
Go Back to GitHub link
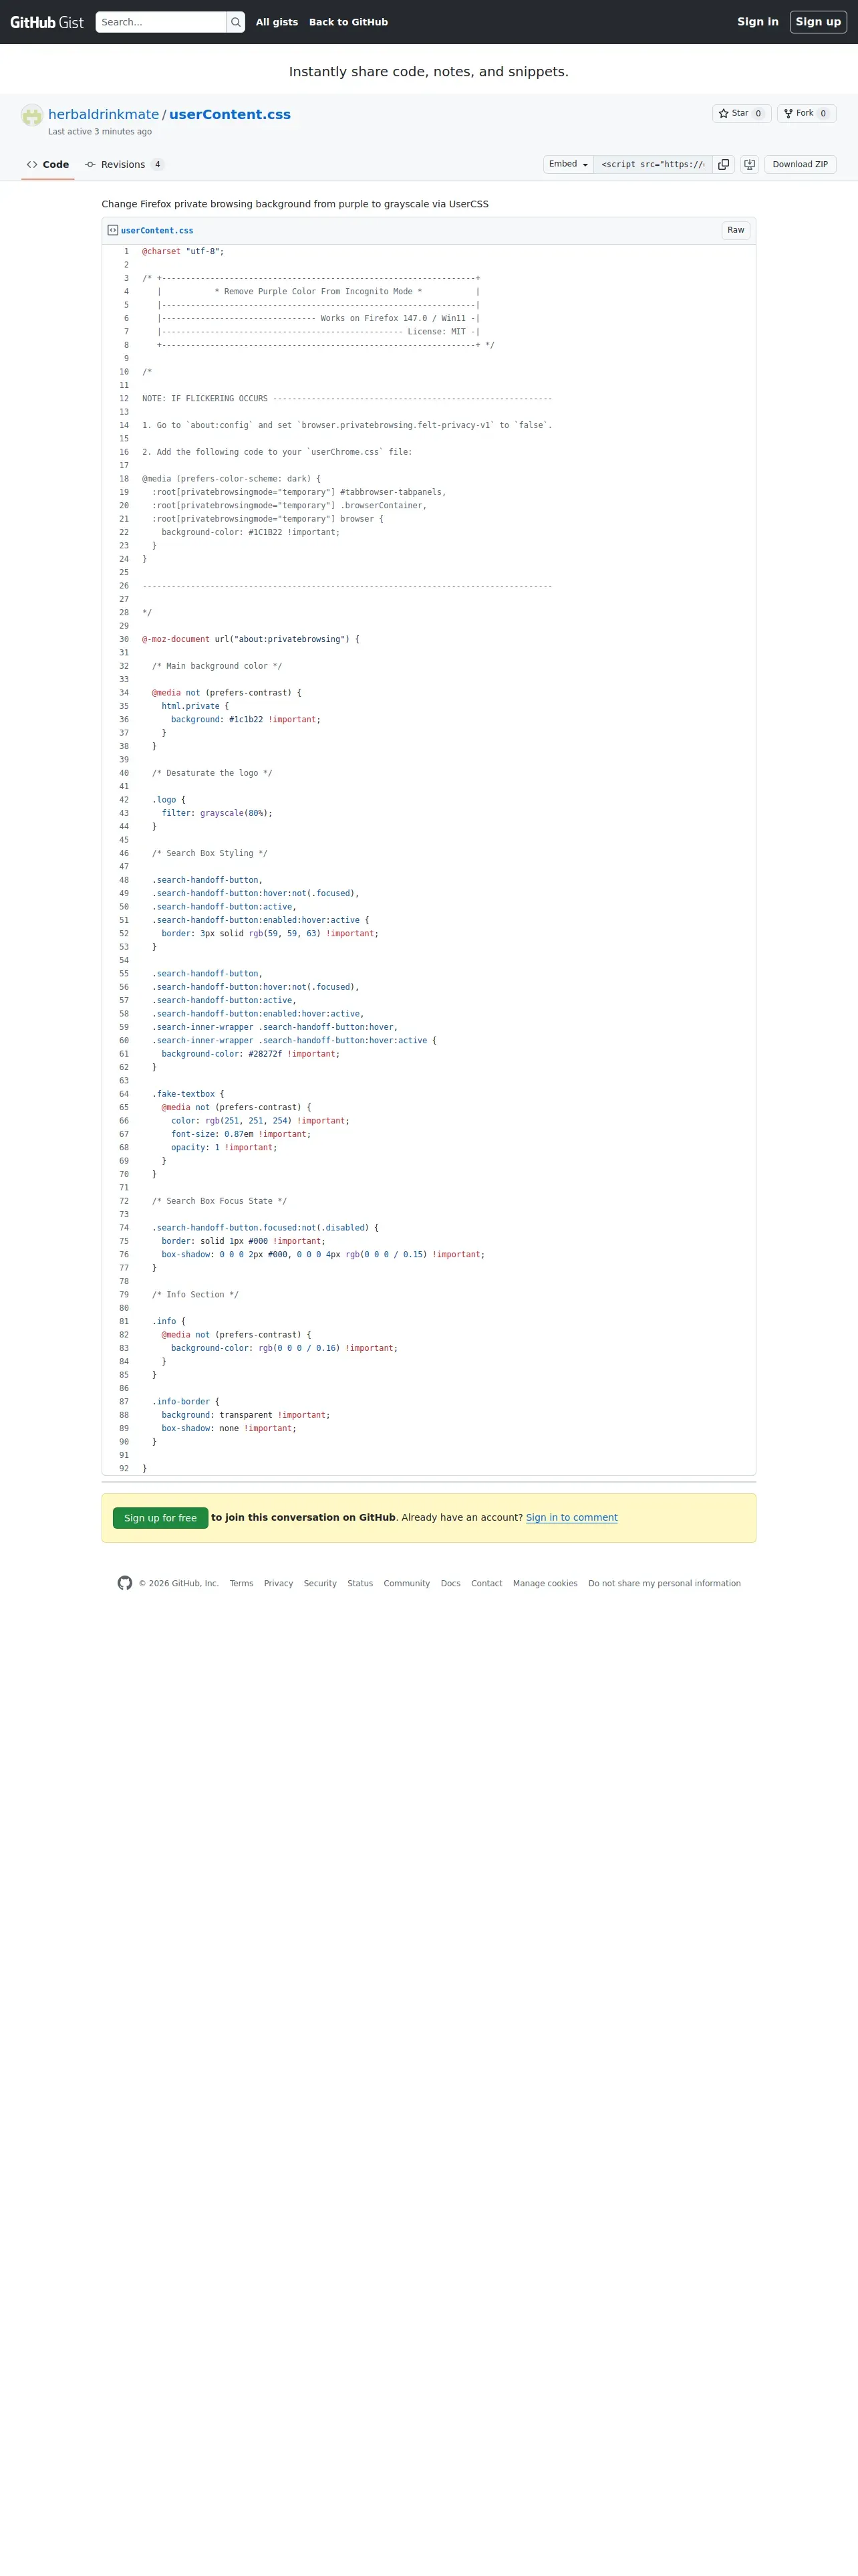click(x=349, y=22)
